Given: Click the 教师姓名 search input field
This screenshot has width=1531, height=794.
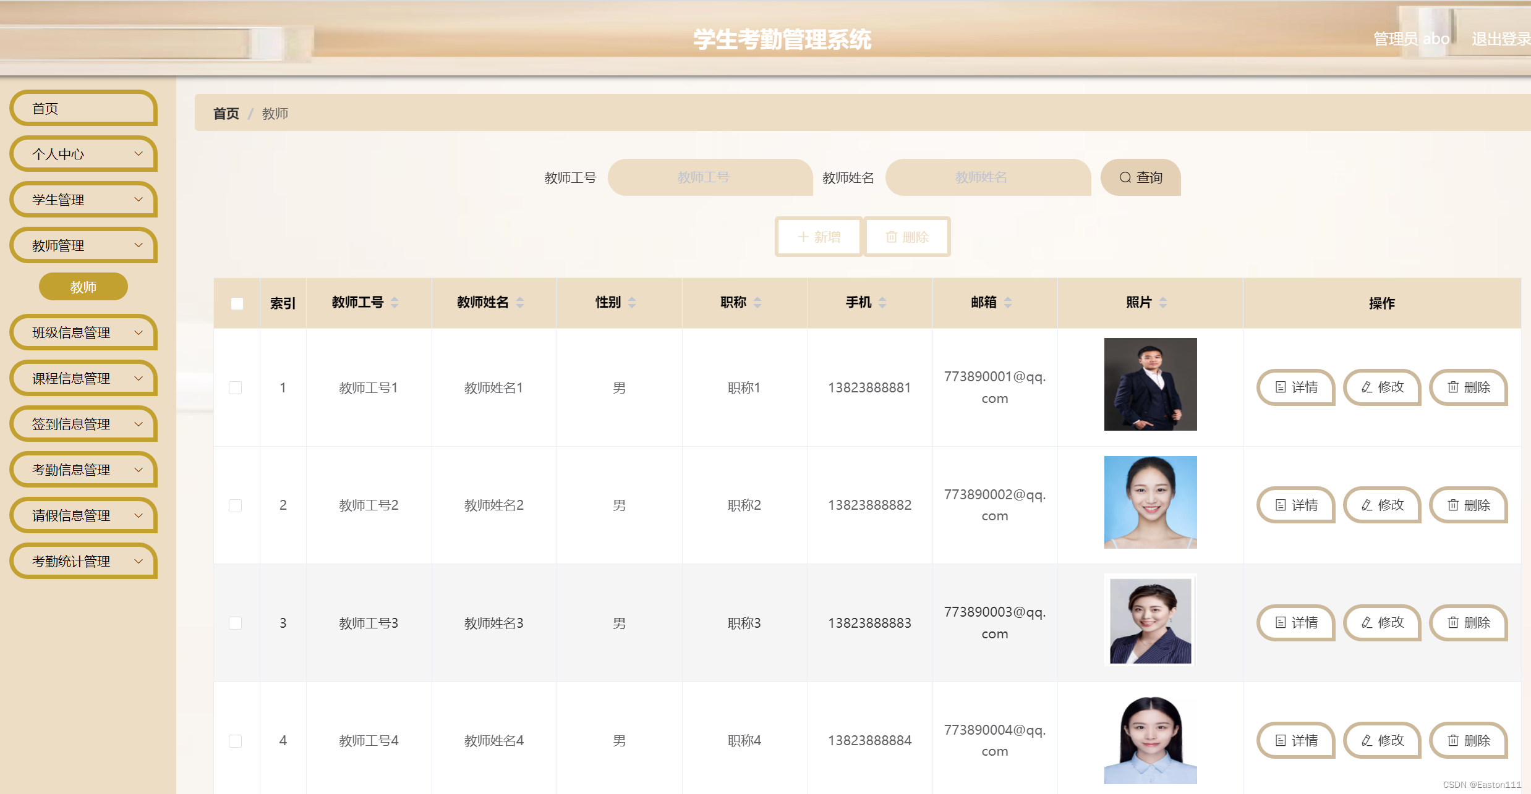Looking at the screenshot, I should click(x=987, y=178).
